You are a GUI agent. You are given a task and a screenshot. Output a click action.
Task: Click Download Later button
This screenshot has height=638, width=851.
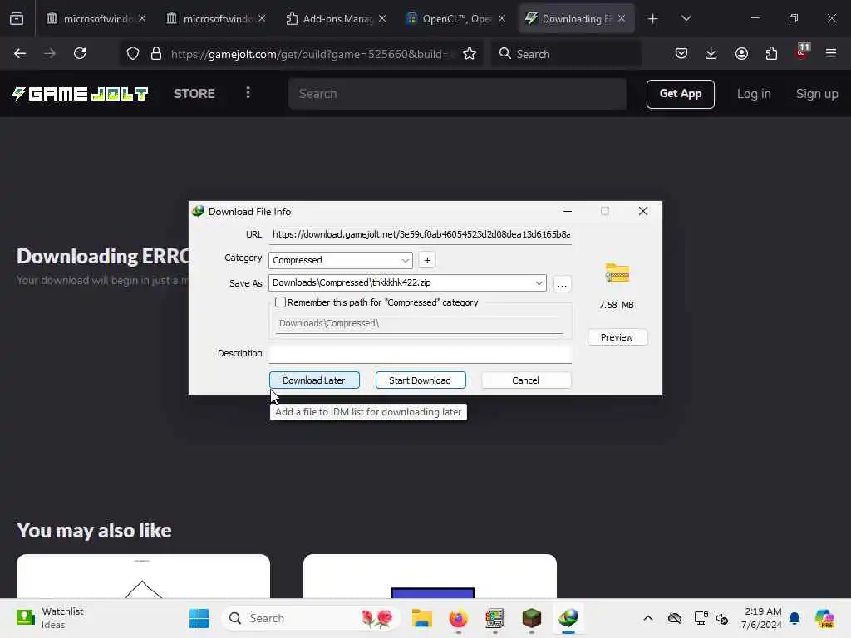(x=314, y=380)
